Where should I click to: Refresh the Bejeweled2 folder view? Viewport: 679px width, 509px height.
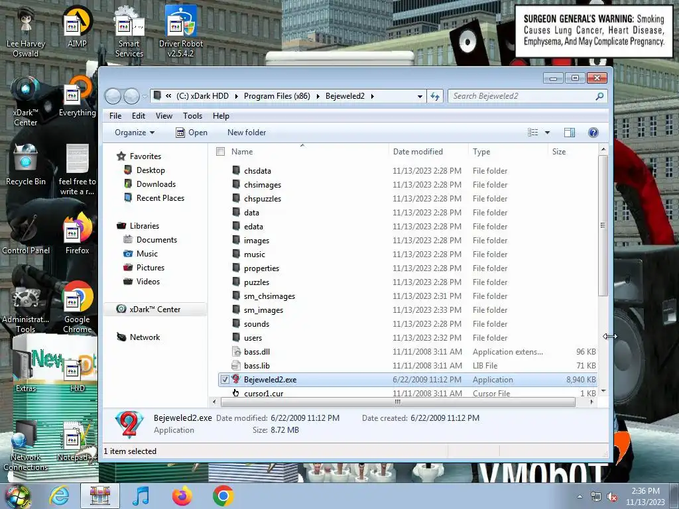(435, 96)
